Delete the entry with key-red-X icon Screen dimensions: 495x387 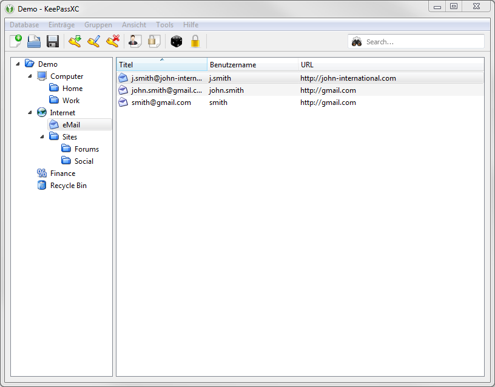(x=113, y=41)
